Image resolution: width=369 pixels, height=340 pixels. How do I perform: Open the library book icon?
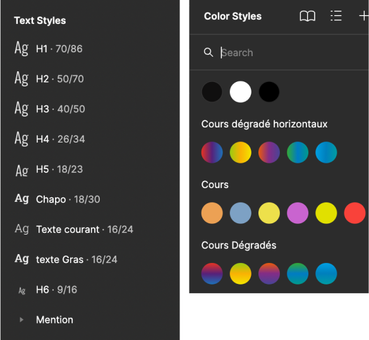tap(307, 16)
